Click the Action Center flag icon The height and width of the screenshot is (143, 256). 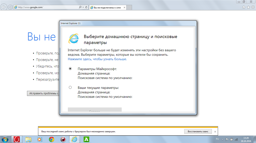pos(227,140)
